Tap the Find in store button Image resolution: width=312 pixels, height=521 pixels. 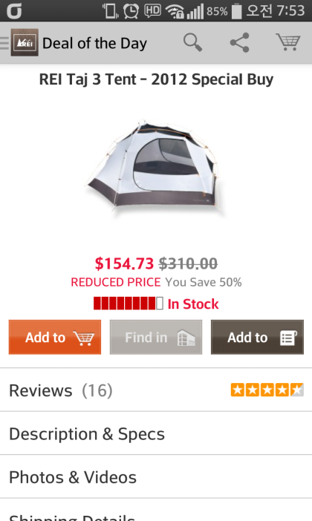(156, 337)
